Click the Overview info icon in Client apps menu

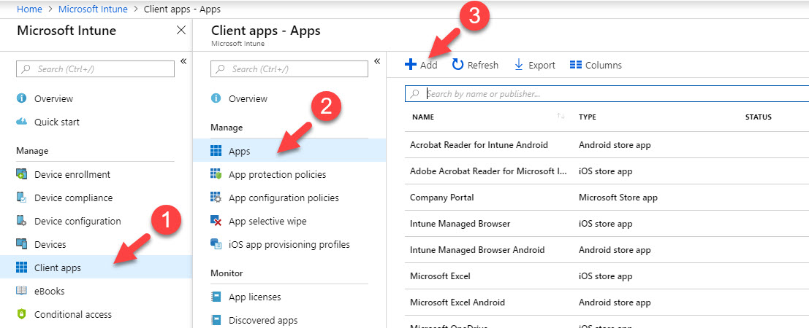pos(216,98)
